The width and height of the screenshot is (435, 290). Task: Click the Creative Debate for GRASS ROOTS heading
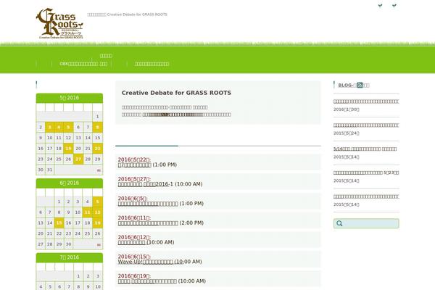176,93
